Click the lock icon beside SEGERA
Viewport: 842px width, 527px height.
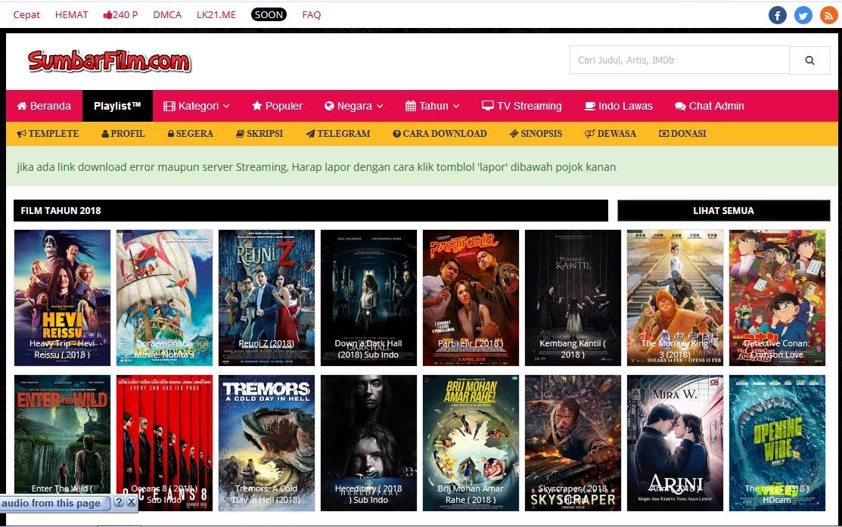[171, 134]
